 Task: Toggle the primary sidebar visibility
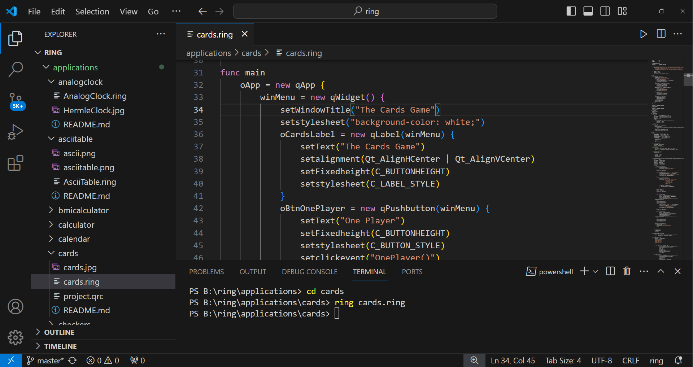[x=571, y=11]
